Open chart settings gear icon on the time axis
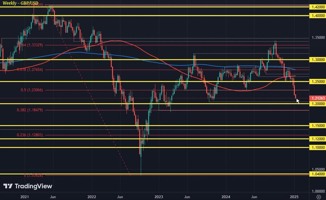The height and width of the screenshot is (200, 326). pyautogui.click(x=318, y=197)
